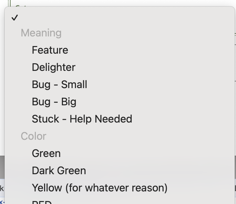Click the Meaning group header label
The width and height of the screenshot is (236, 204).
click(x=41, y=33)
